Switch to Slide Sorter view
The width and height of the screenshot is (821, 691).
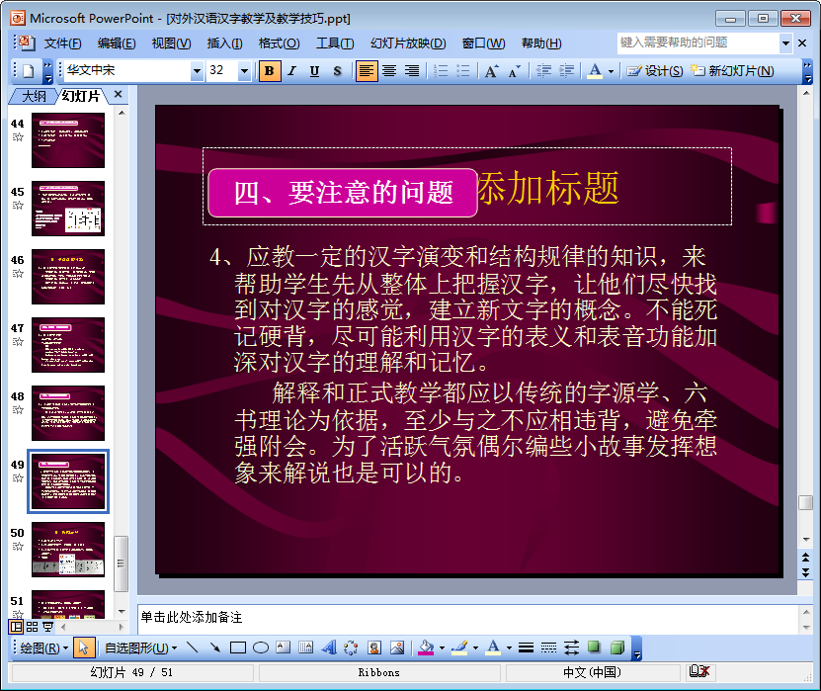[x=32, y=627]
